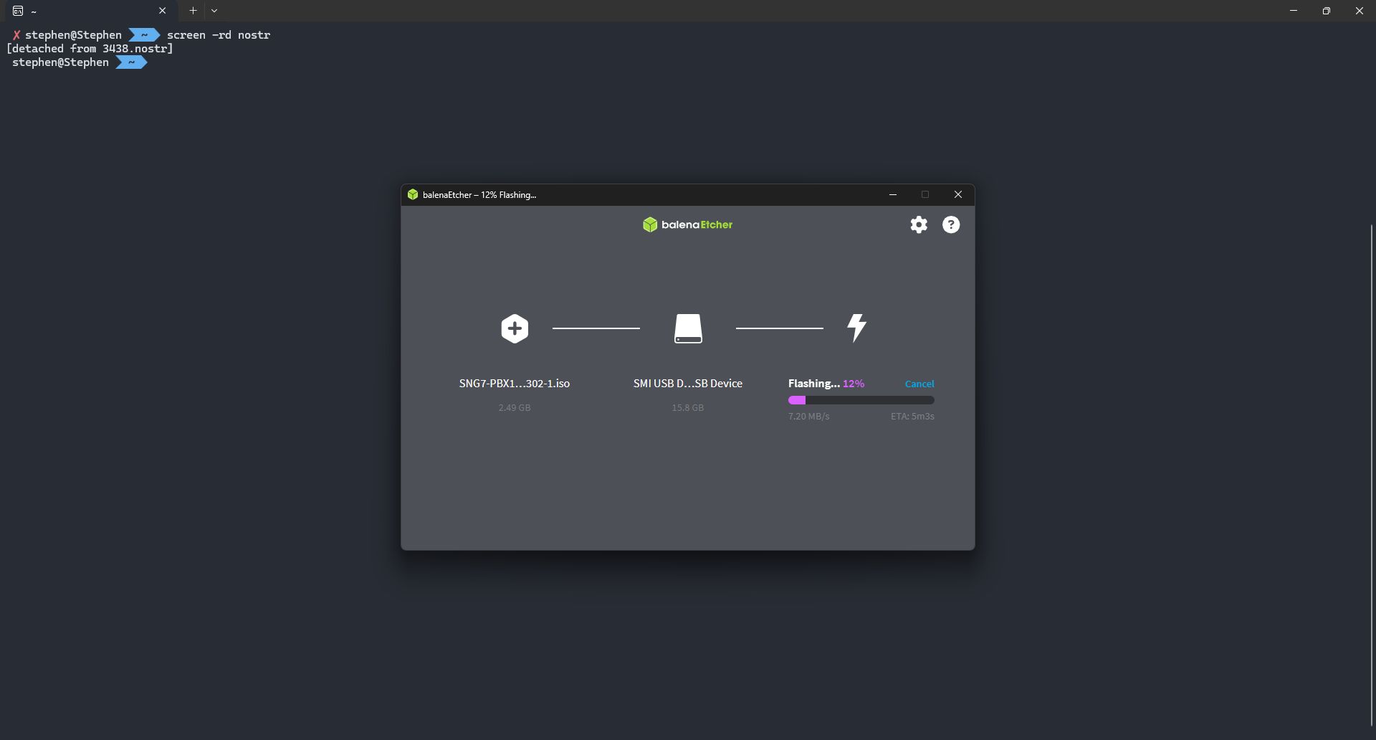Image resolution: width=1376 pixels, height=740 pixels.
Task: Click the plus image source icon
Action: click(x=515, y=328)
